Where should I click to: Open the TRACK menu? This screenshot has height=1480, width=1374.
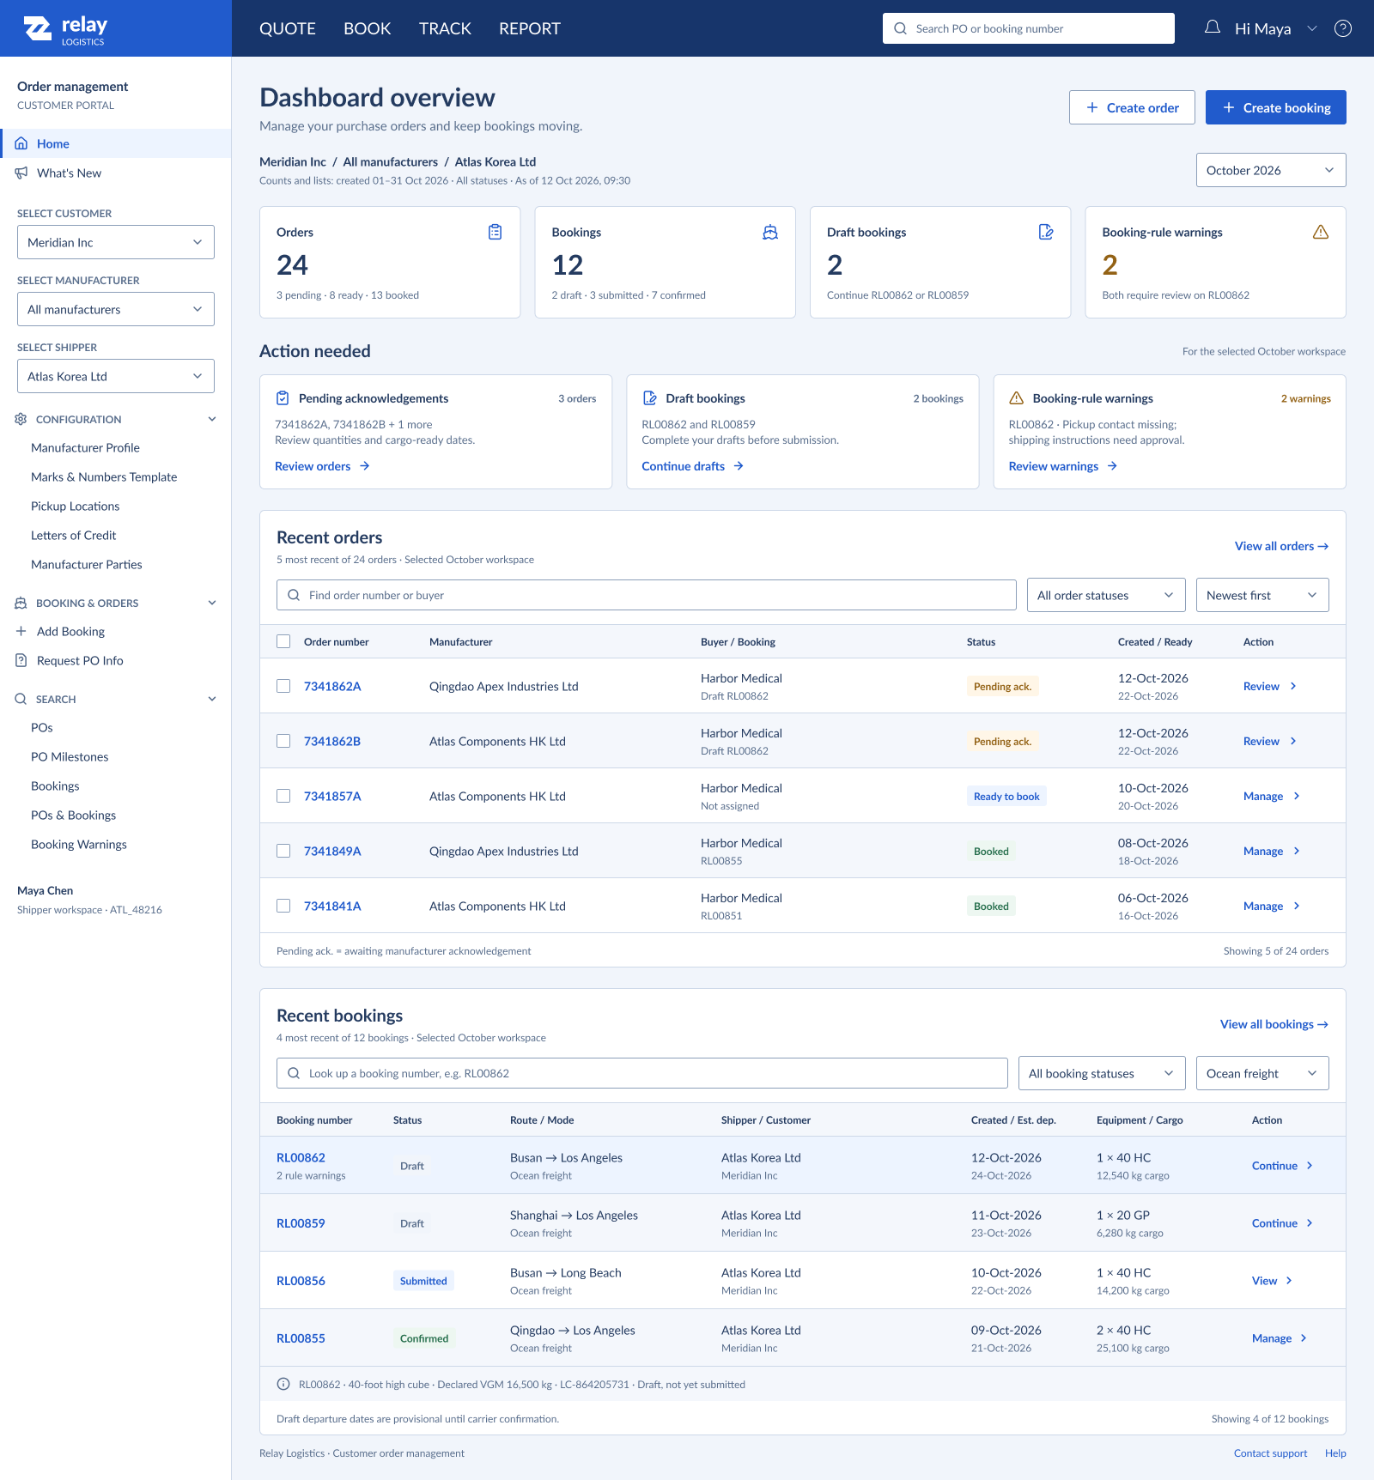[x=445, y=28]
